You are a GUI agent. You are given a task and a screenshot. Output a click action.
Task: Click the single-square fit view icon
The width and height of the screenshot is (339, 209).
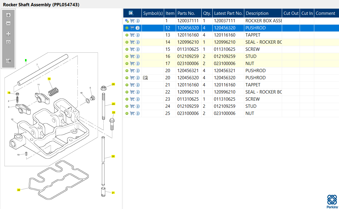(8, 42)
